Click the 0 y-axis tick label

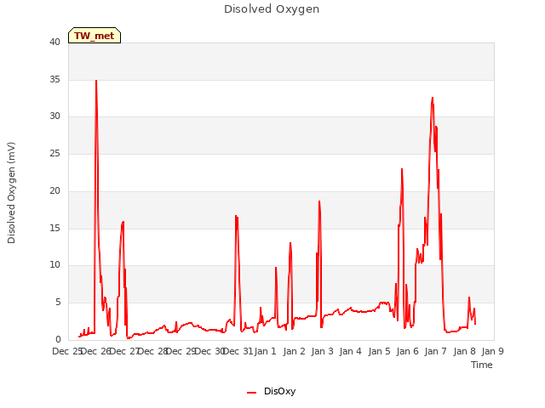point(58,339)
